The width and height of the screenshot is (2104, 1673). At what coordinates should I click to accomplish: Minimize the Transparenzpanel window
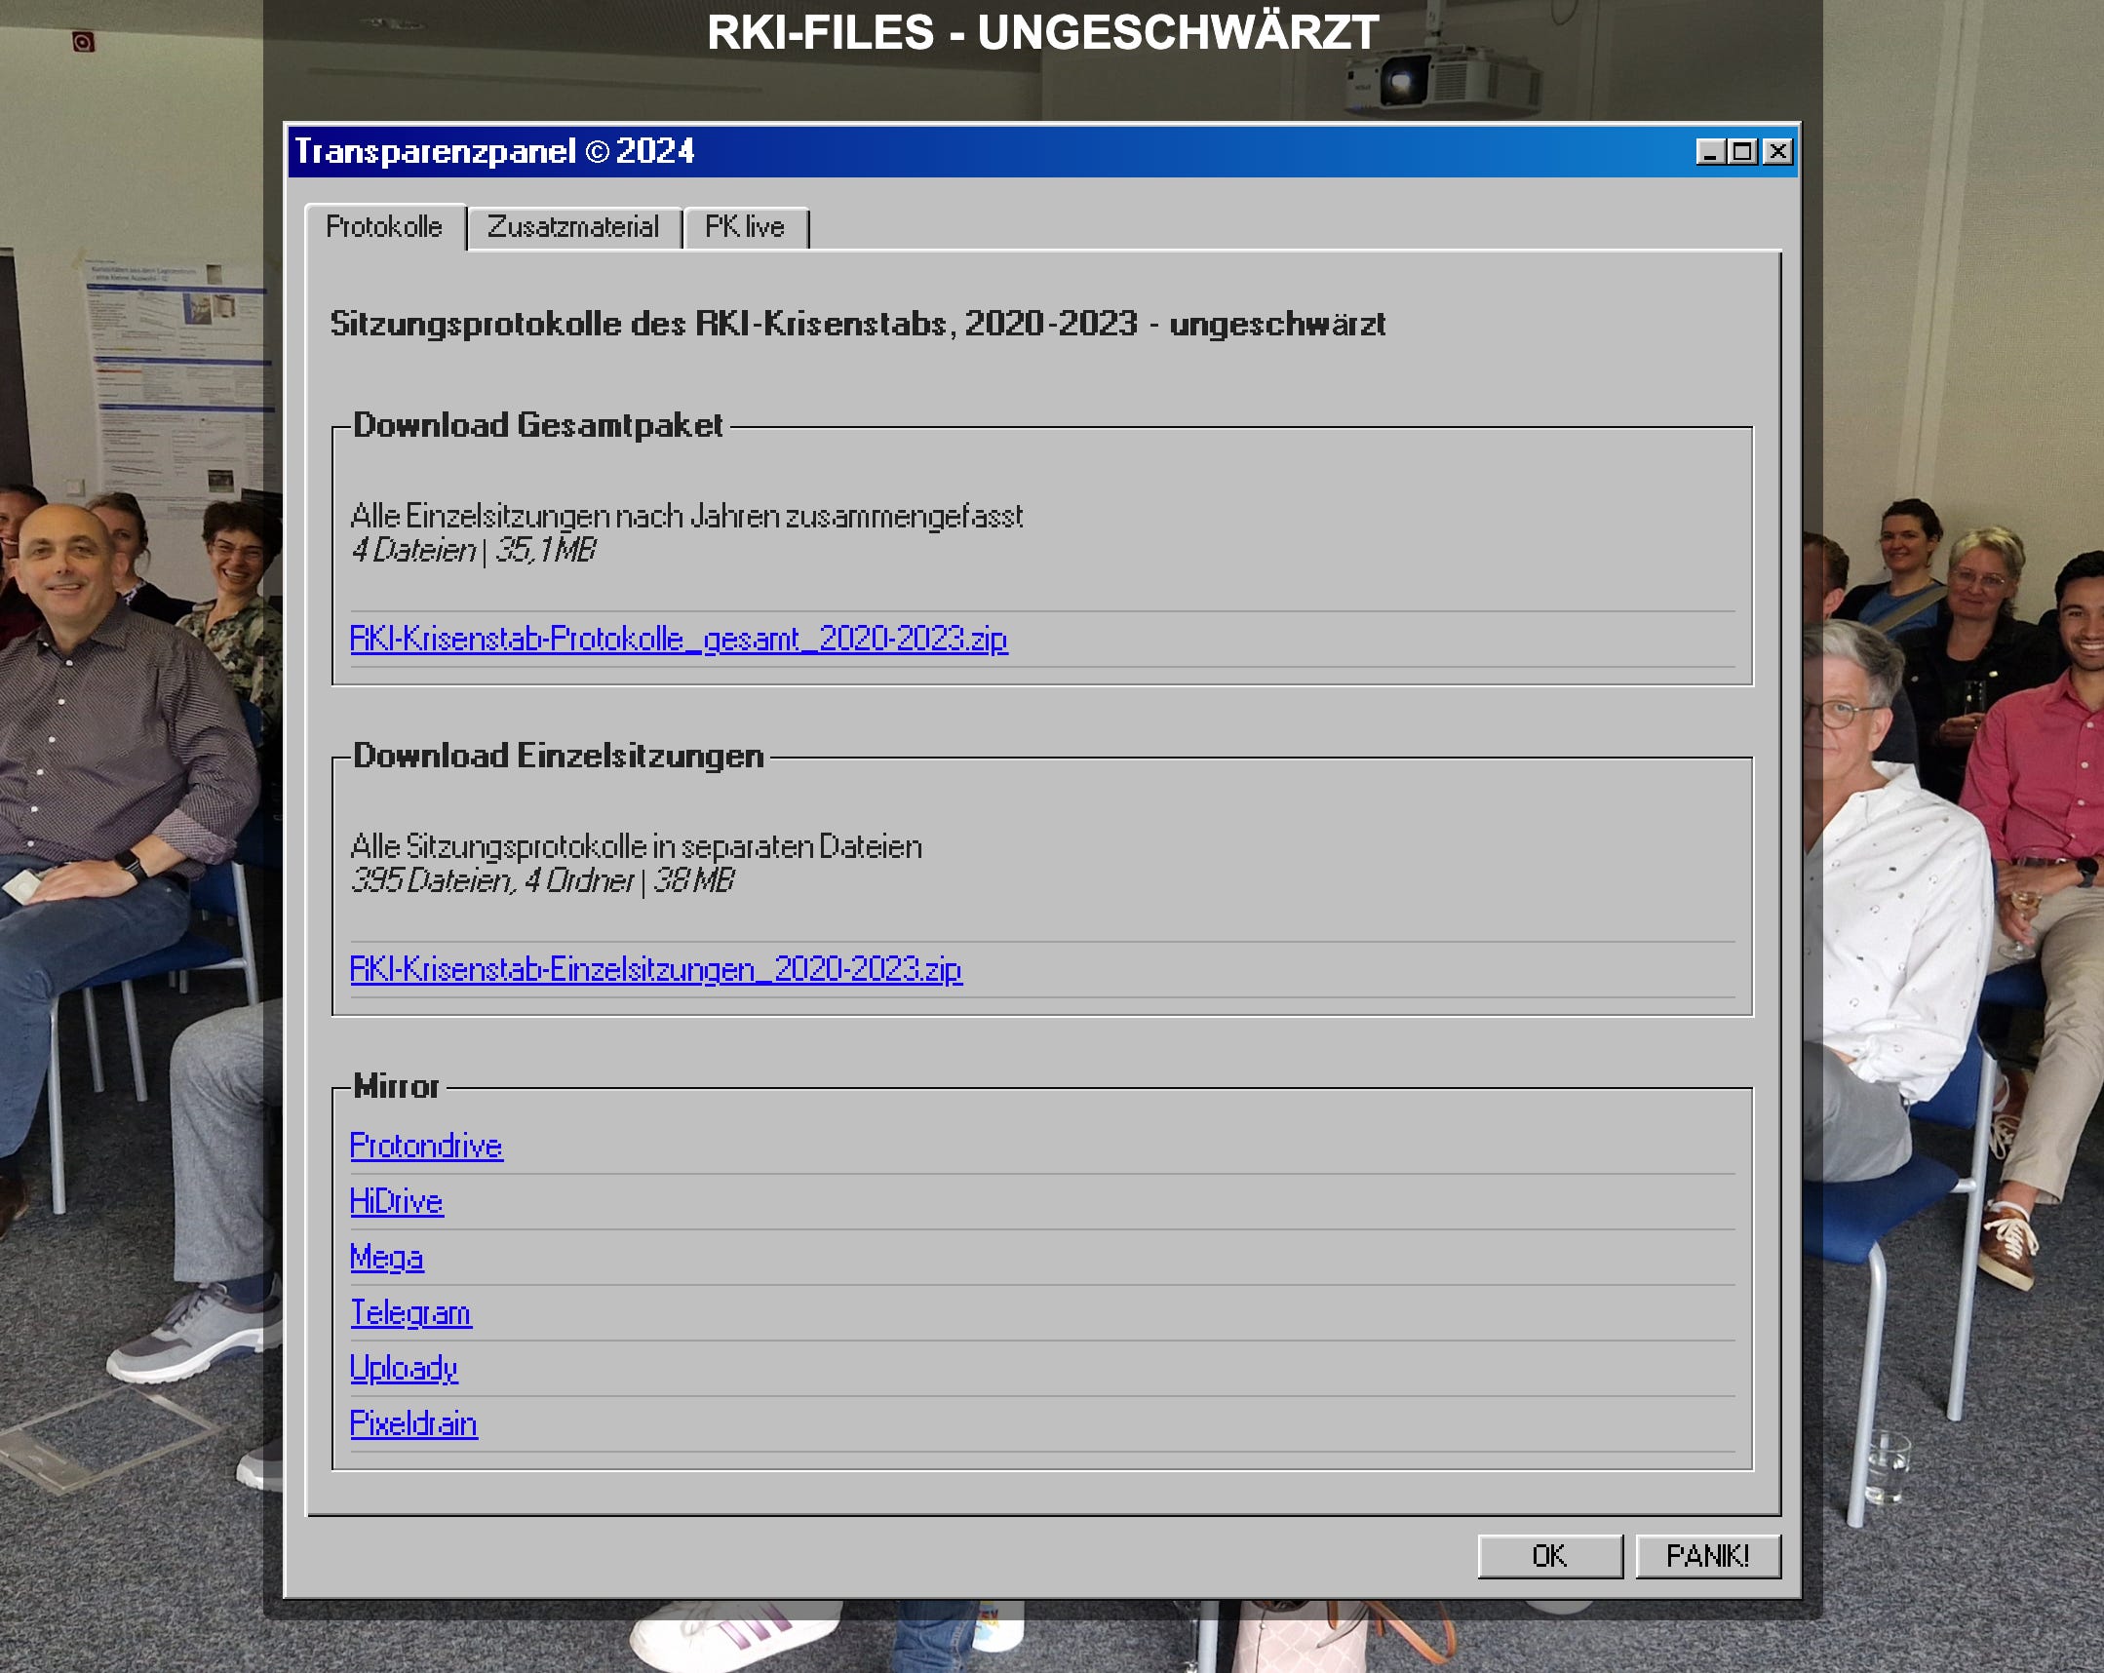click(1710, 152)
